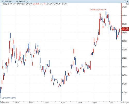Click the 10/01 date axis label
This screenshot has height=104, width=129.
[111, 102]
